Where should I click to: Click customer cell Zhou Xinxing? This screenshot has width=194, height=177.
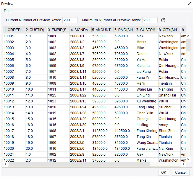click(x=147, y=131)
